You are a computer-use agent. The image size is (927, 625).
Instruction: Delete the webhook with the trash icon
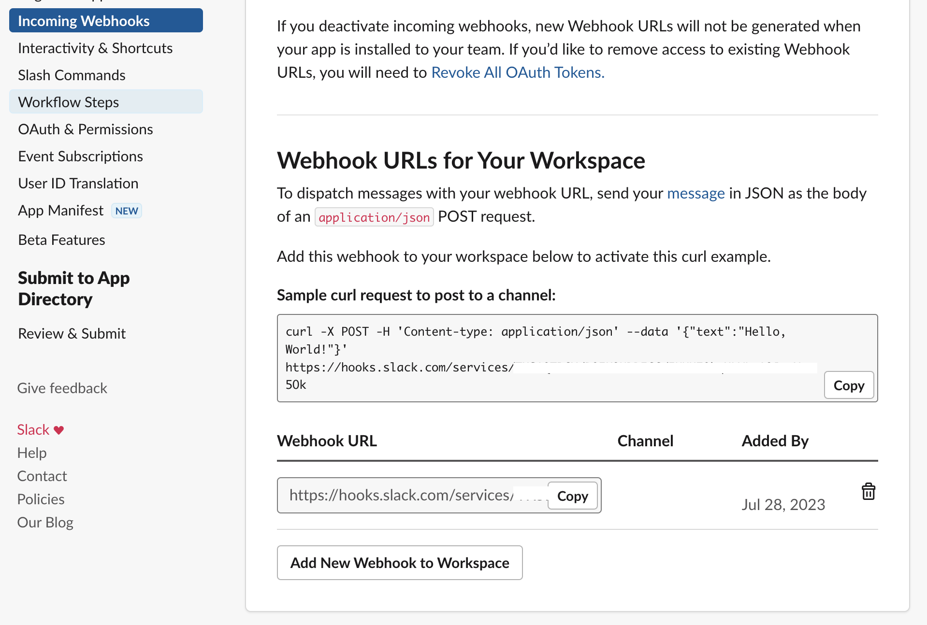tap(868, 492)
